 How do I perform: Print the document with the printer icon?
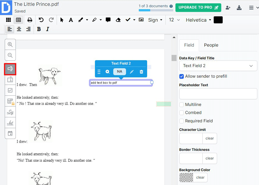pos(30,20)
